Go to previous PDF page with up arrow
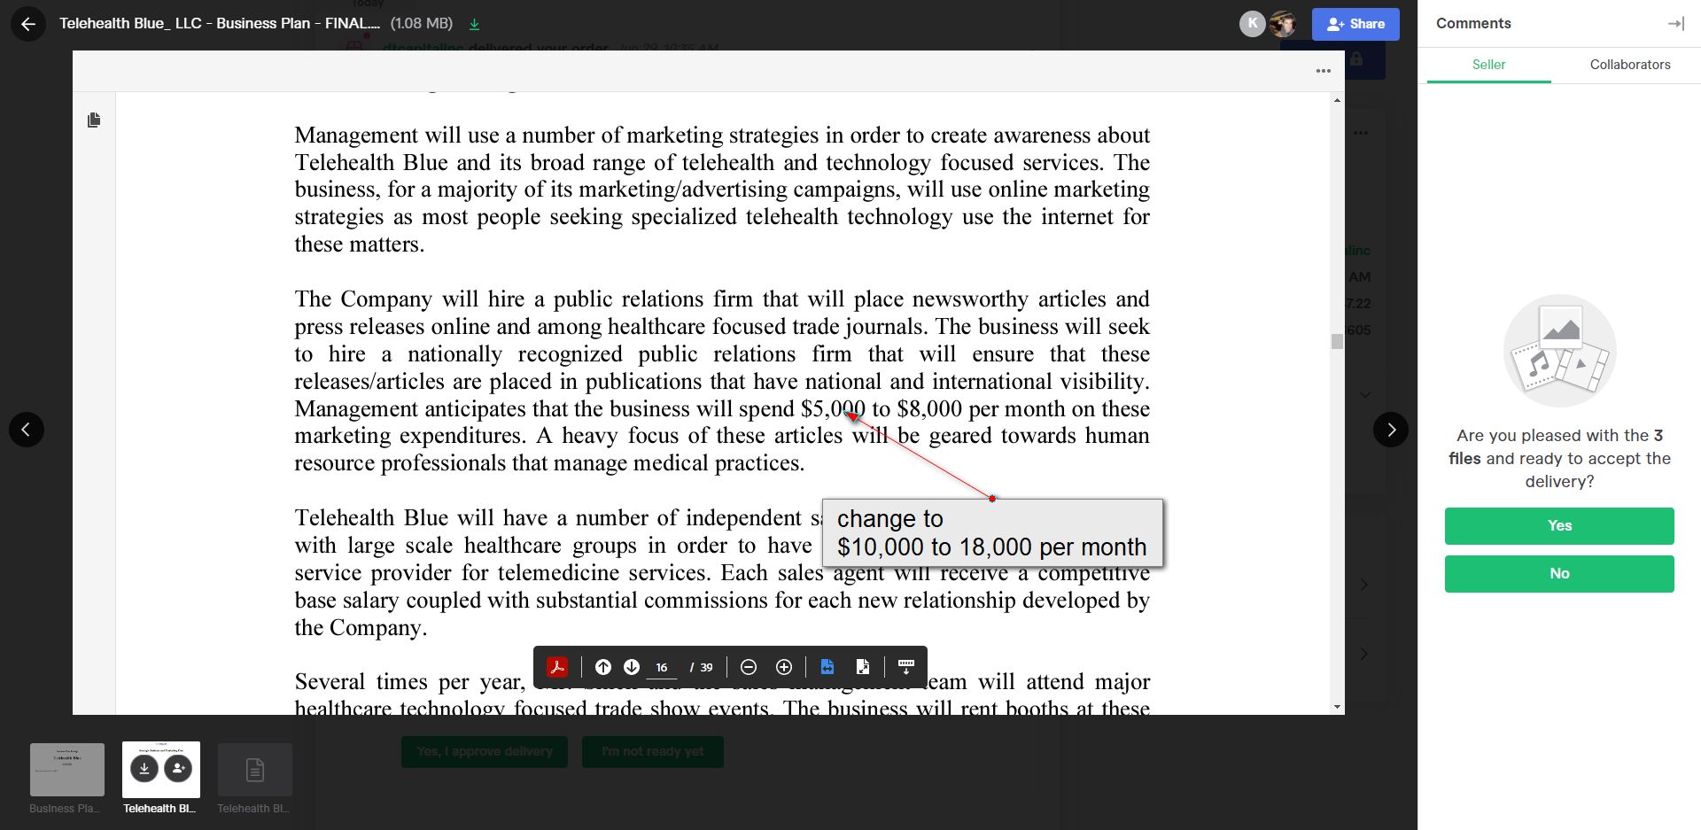 [x=603, y=667]
